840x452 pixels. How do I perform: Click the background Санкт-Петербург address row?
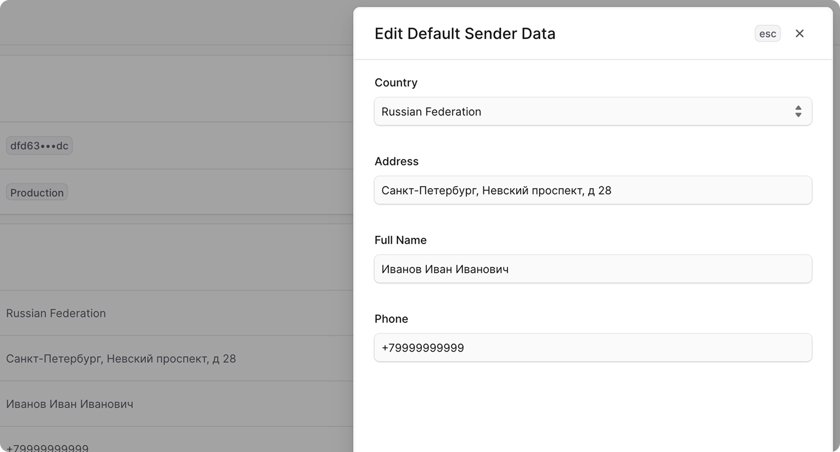tap(121, 359)
